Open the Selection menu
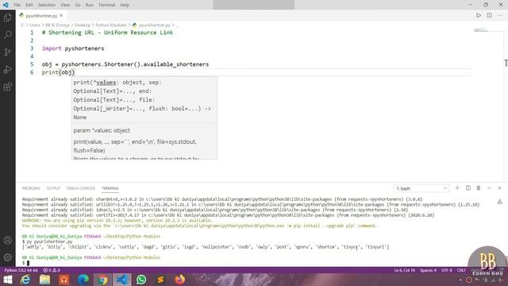Screen dimensions: 508x286 [x=47, y=5]
